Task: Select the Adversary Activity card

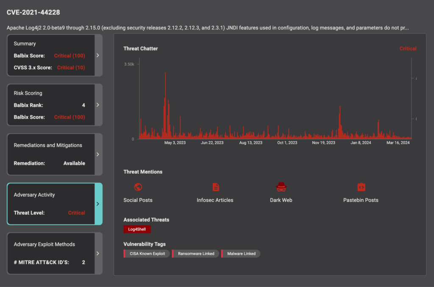Action: pos(51,204)
